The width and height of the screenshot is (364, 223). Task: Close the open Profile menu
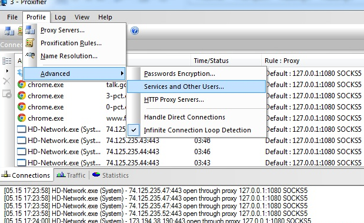36,17
